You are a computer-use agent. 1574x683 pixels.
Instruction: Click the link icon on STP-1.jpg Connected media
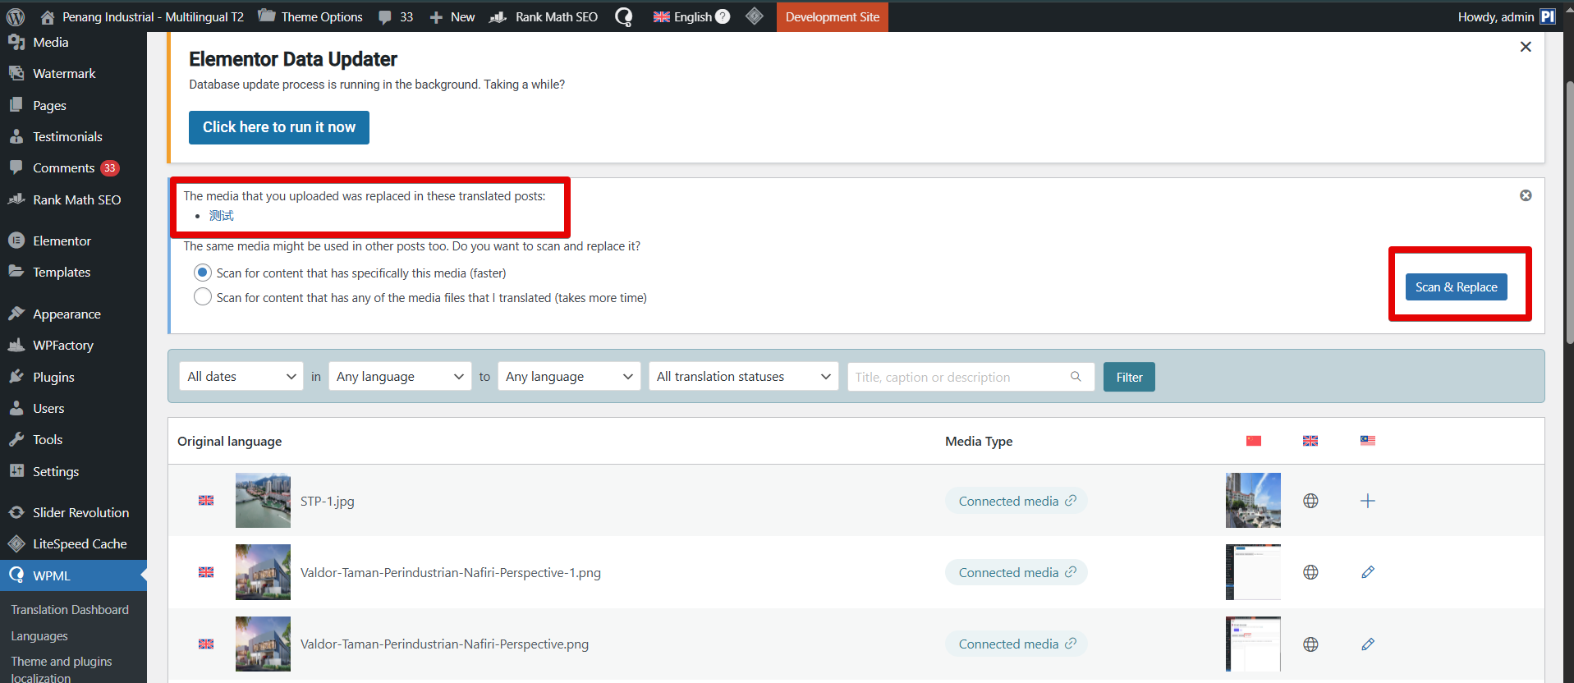click(1071, 501)
